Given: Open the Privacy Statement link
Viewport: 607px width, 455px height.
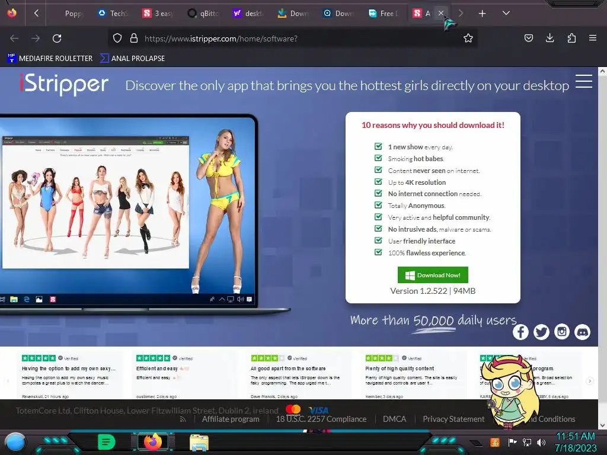Looking at the screenshot, I should pos(453,419).
